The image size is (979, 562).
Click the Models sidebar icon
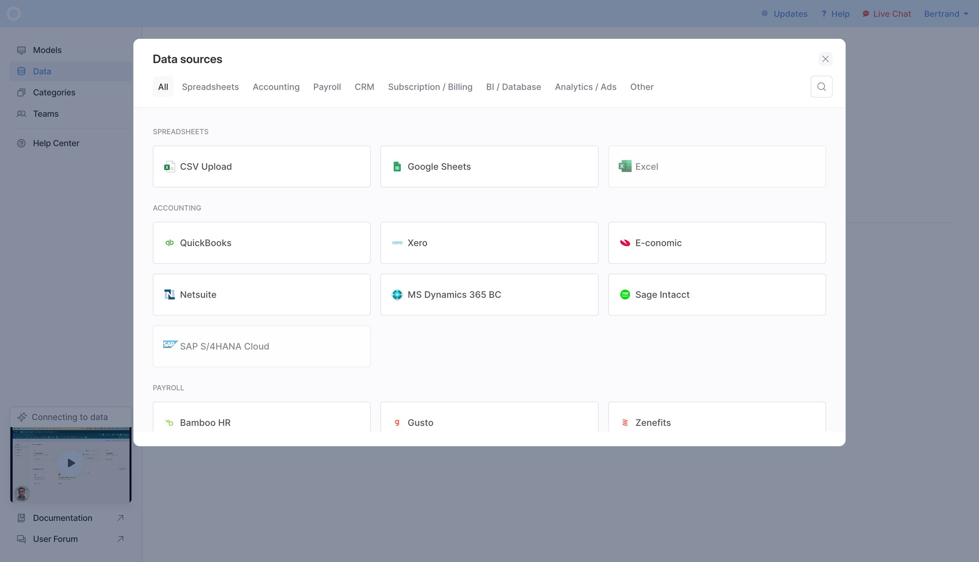pyautogui.click(x=21, y=50)
